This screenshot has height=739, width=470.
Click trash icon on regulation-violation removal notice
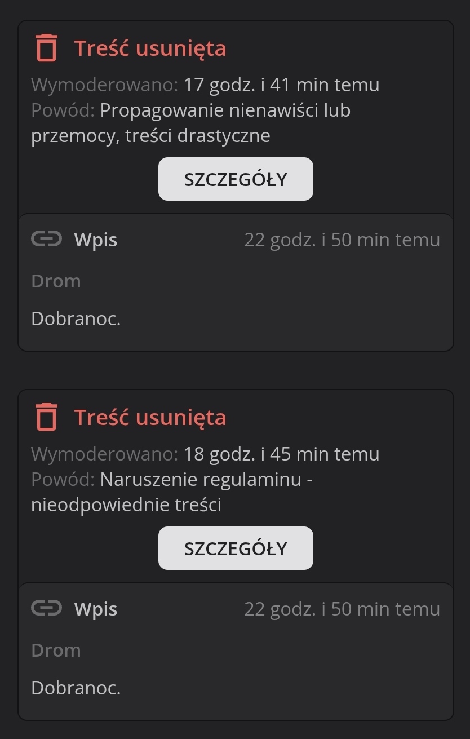pos(47,417)
